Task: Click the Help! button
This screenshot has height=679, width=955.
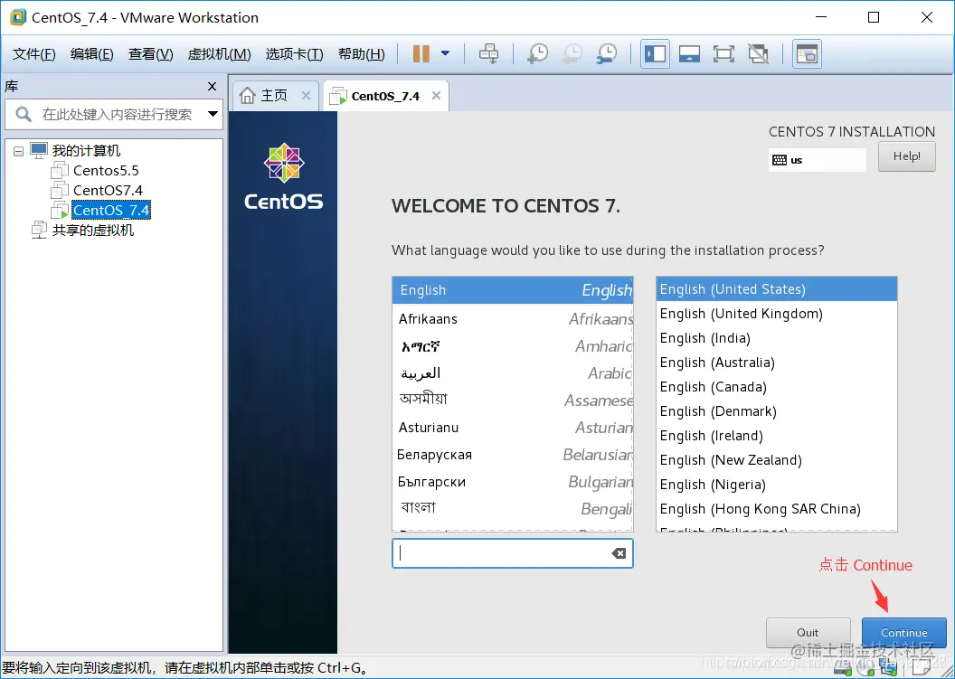Action: [x=906, y=156]
